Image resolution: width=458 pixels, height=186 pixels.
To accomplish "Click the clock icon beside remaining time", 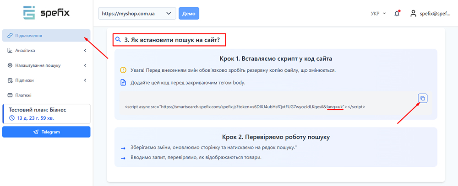I will tap(12, 118).
